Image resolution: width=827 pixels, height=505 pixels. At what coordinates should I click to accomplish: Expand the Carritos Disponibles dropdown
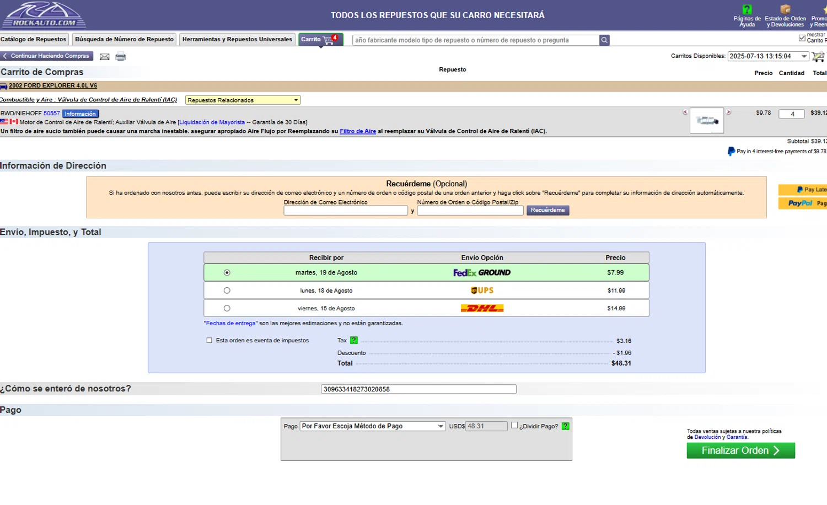pyautogui.click(x=768, y=56)
